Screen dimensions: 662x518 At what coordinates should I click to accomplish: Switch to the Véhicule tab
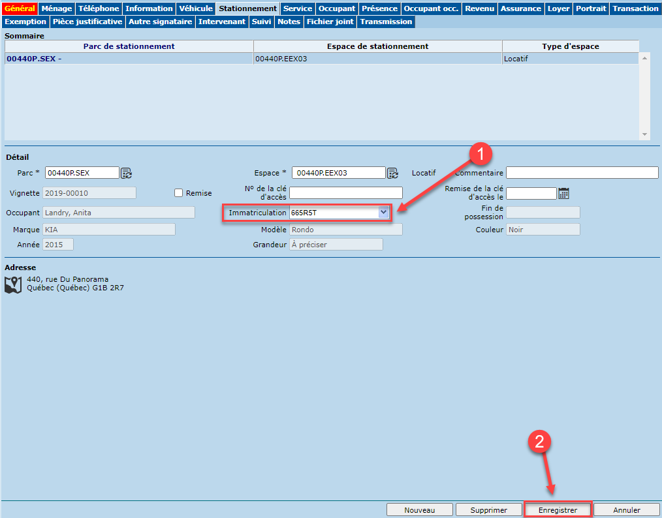(x=196, y=8)
